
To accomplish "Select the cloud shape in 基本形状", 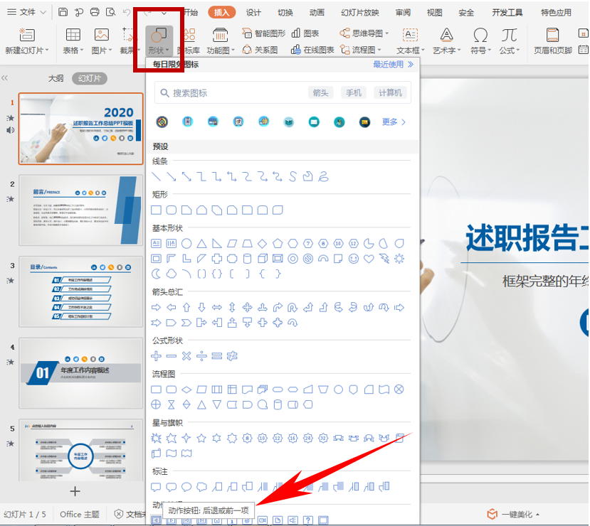I will click(172, 274).
